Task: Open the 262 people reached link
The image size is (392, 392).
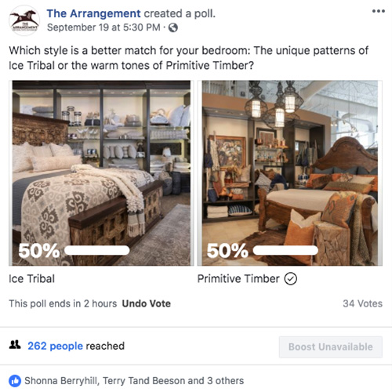Action: [55, 346]
